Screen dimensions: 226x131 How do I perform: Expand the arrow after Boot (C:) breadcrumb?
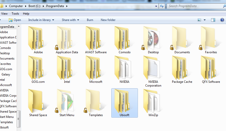point(43,6)
